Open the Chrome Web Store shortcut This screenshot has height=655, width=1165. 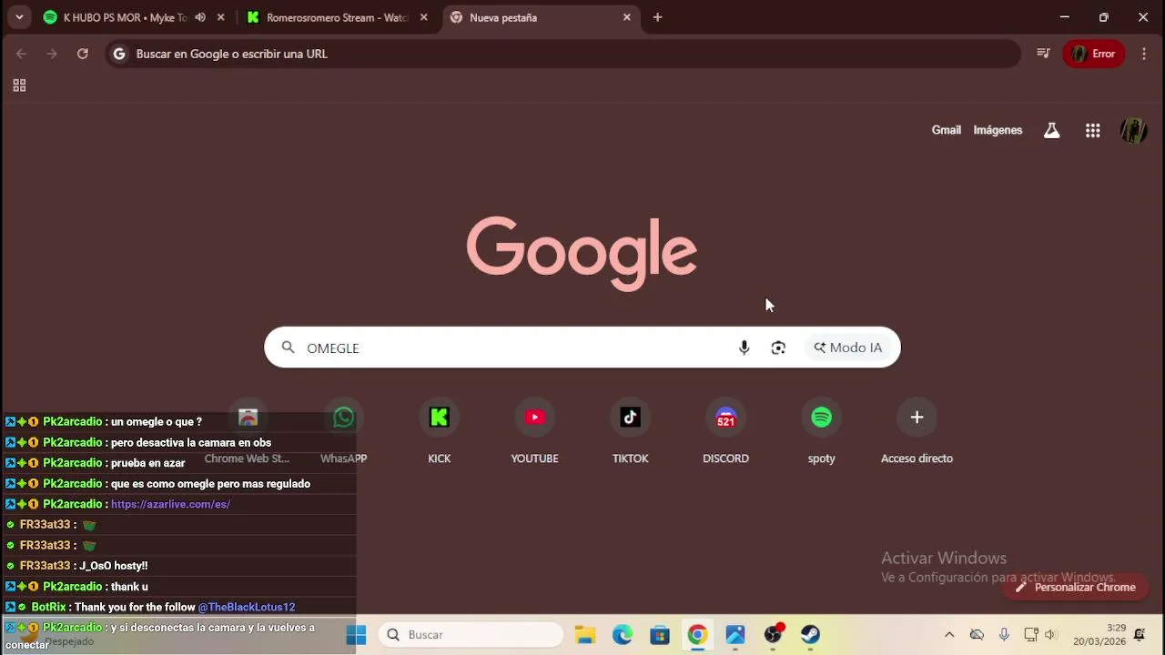pyautogui.click(x=248, y=432)
